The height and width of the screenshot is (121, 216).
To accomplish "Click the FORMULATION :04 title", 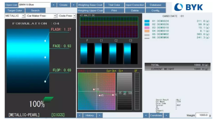I will (36, 24).
